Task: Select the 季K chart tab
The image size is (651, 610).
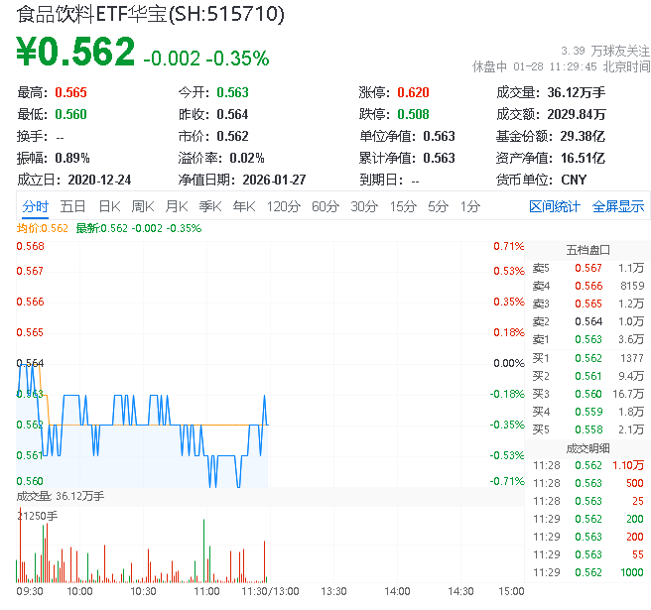Action: [x=209, y=206]
